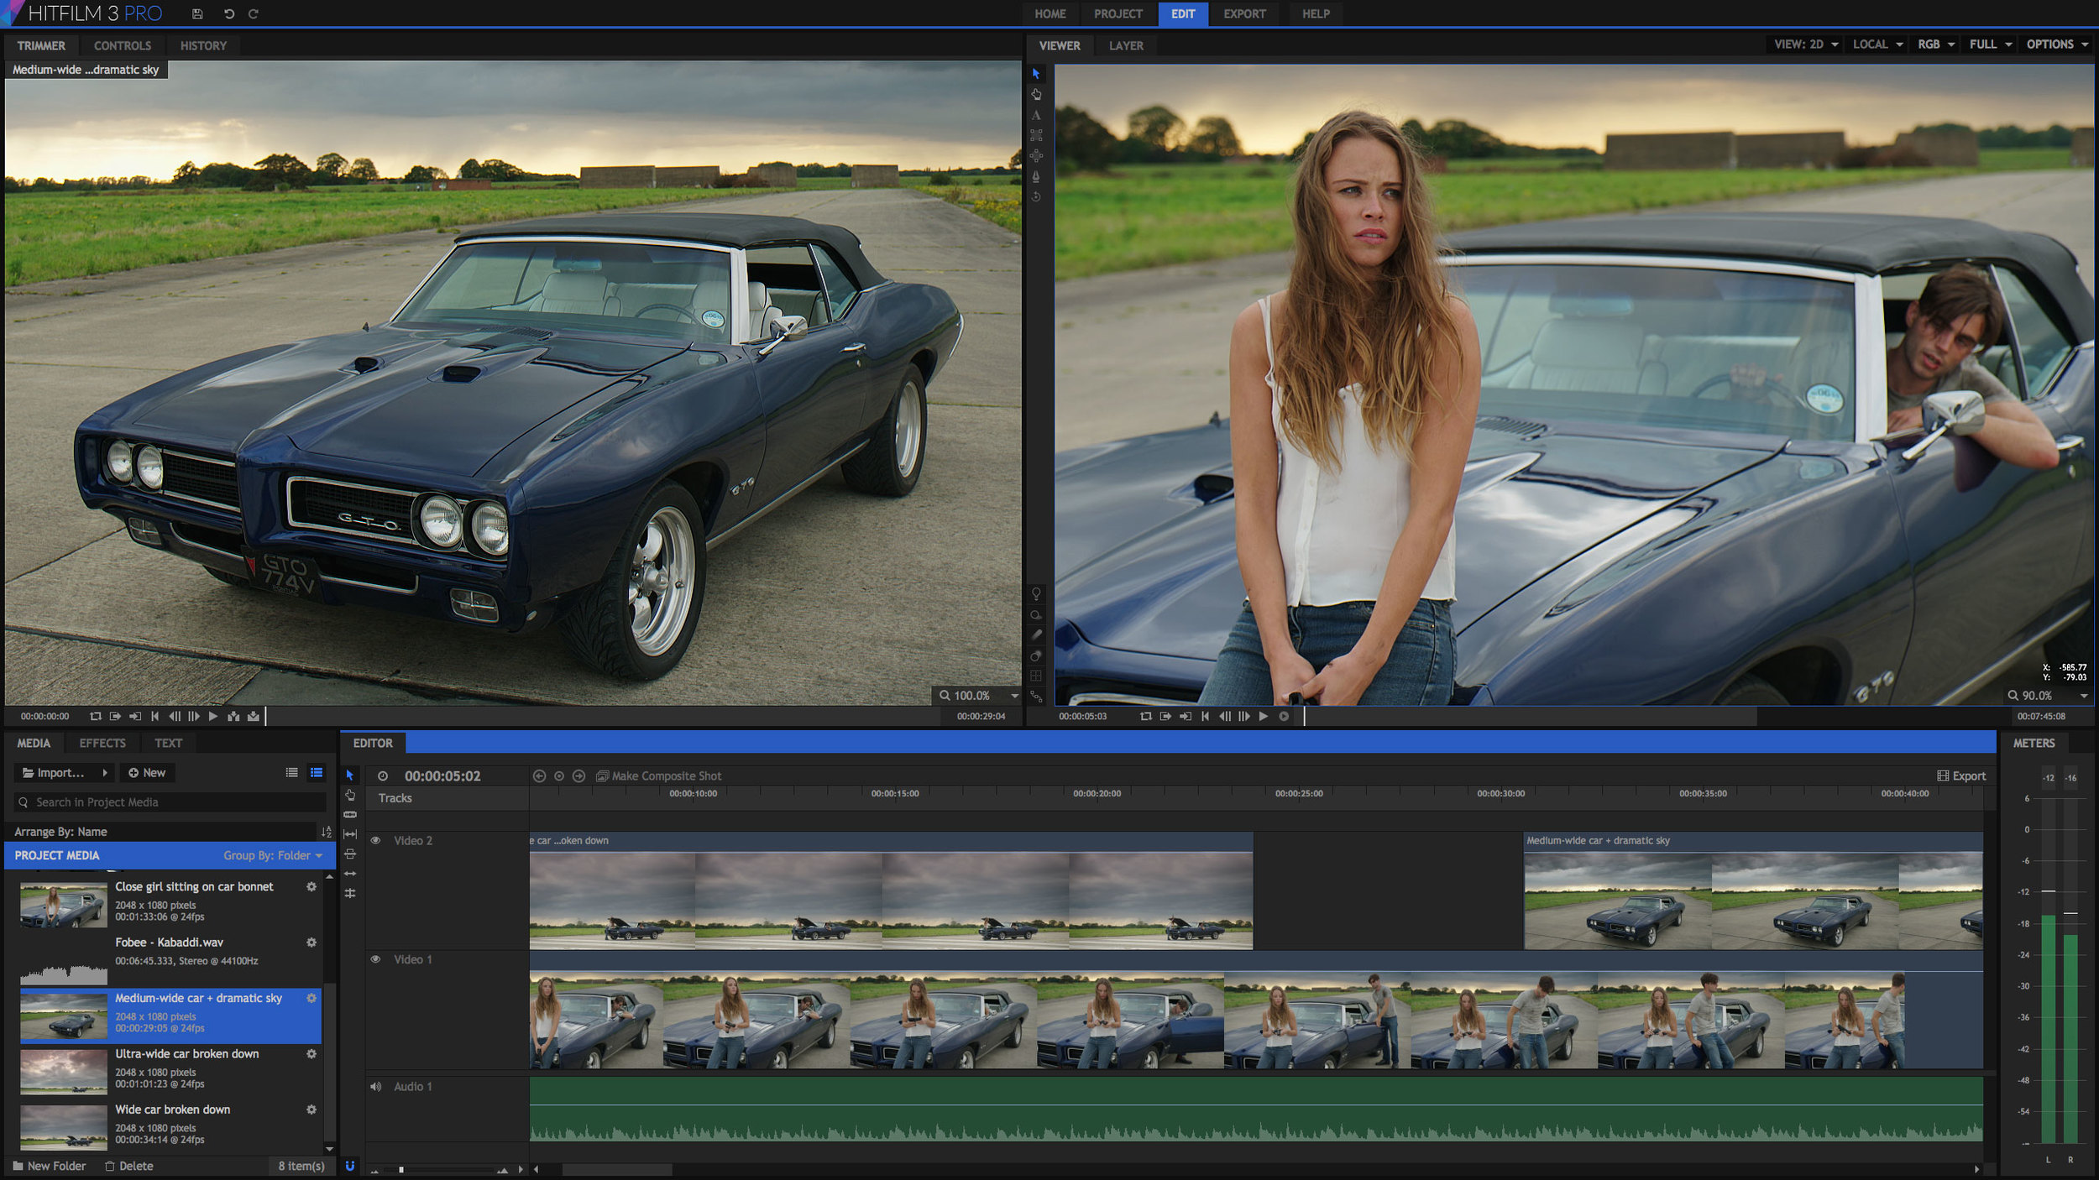Select the Hand tool in viewer toolbar

tap(1036, 94)
